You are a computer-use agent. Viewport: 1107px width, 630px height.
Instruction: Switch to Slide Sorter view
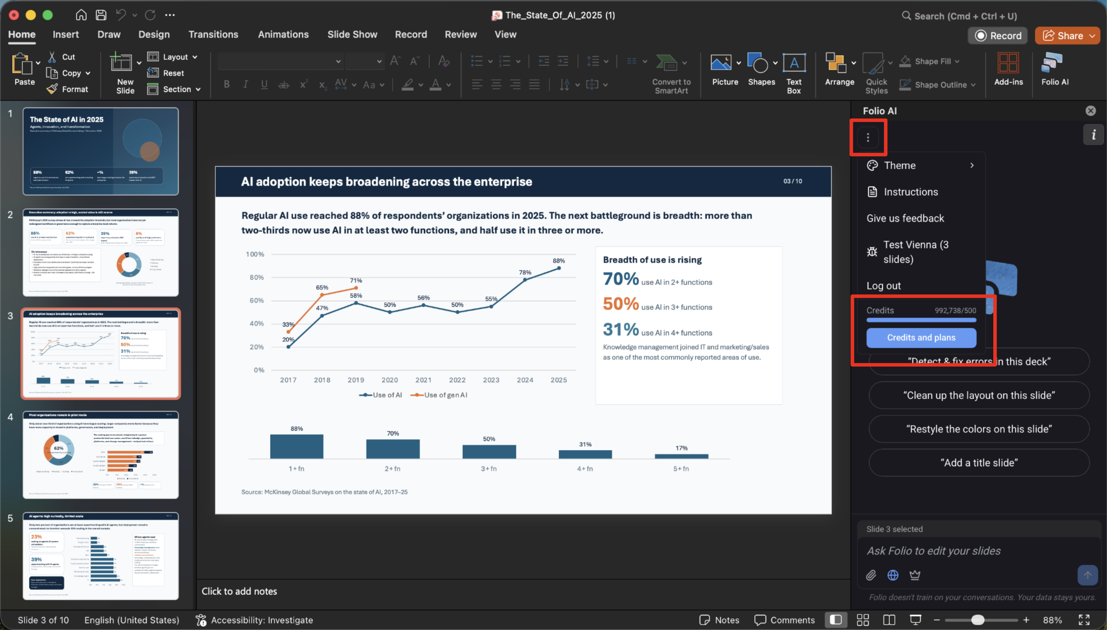[863, 620]
